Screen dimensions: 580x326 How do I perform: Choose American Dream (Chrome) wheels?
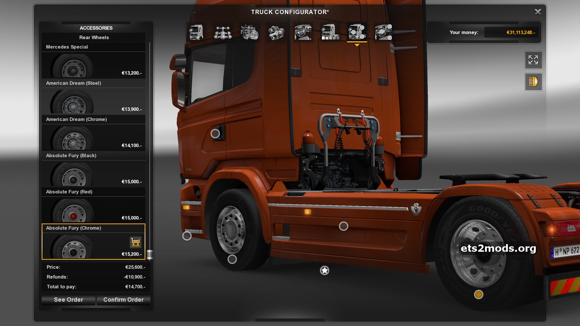[94, 133]
